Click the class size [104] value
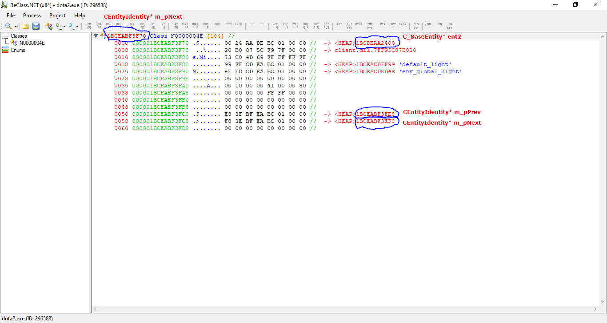This screenshot has height=323, width=607. click(215, 36)
